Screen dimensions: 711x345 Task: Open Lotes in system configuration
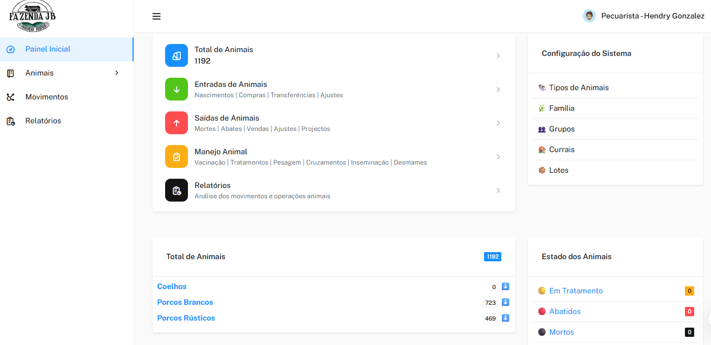point(559,170)
